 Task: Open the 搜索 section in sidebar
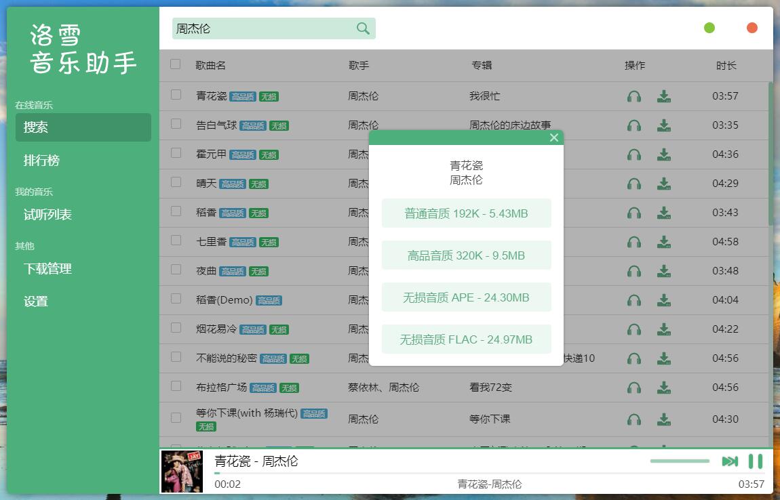coord(83,127)
